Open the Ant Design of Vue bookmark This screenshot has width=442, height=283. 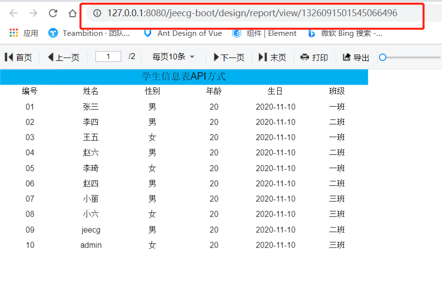183,33
